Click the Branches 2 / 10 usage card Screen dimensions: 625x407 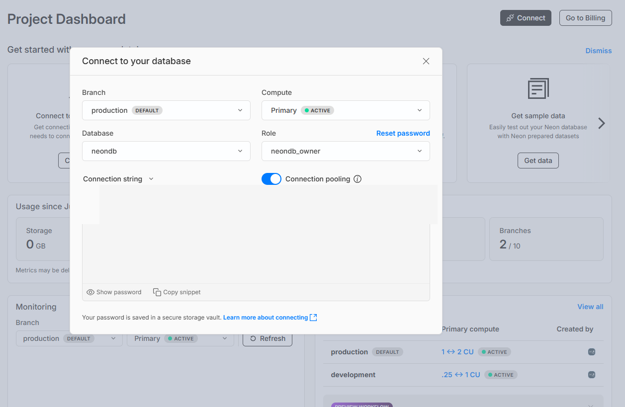(x=546, y=239)
